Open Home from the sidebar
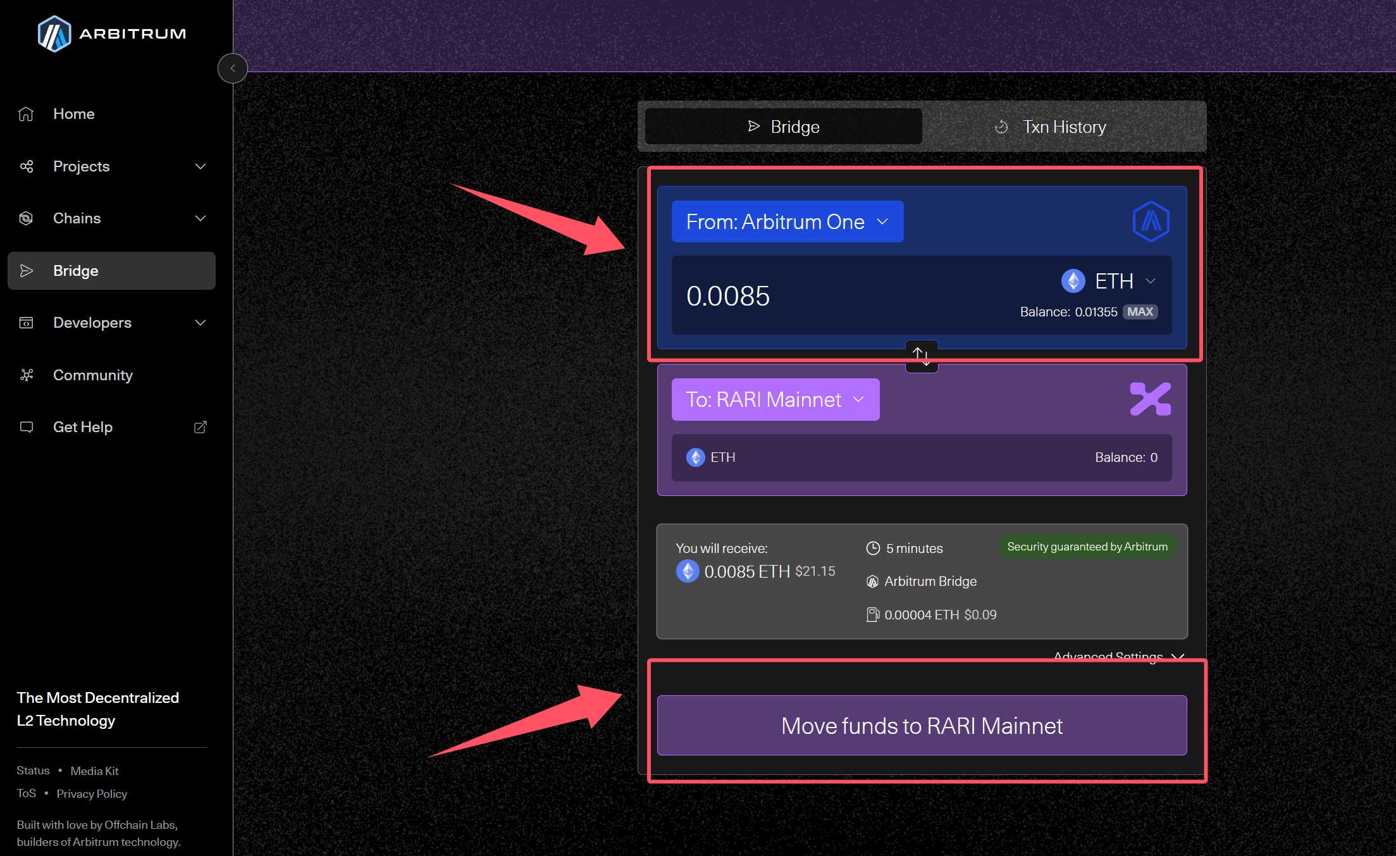Viewport: 1396px width, 856px height. tap(73, 114)
